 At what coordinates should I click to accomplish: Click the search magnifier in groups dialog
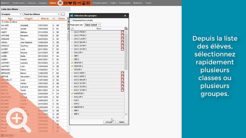pyautogui.click(x=126, y=28)
